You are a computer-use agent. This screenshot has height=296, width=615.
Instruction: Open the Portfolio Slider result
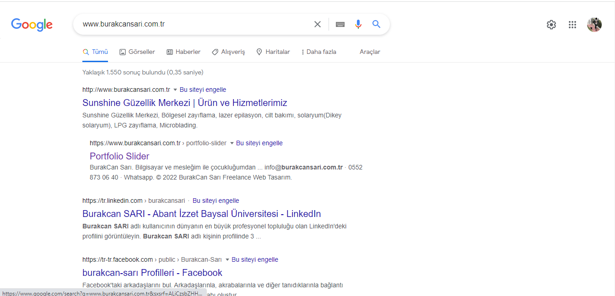[x=119, y=156]
